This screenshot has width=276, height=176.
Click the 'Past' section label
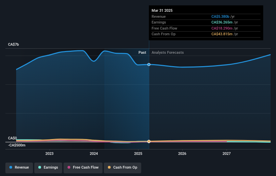(x=142, y=53)
